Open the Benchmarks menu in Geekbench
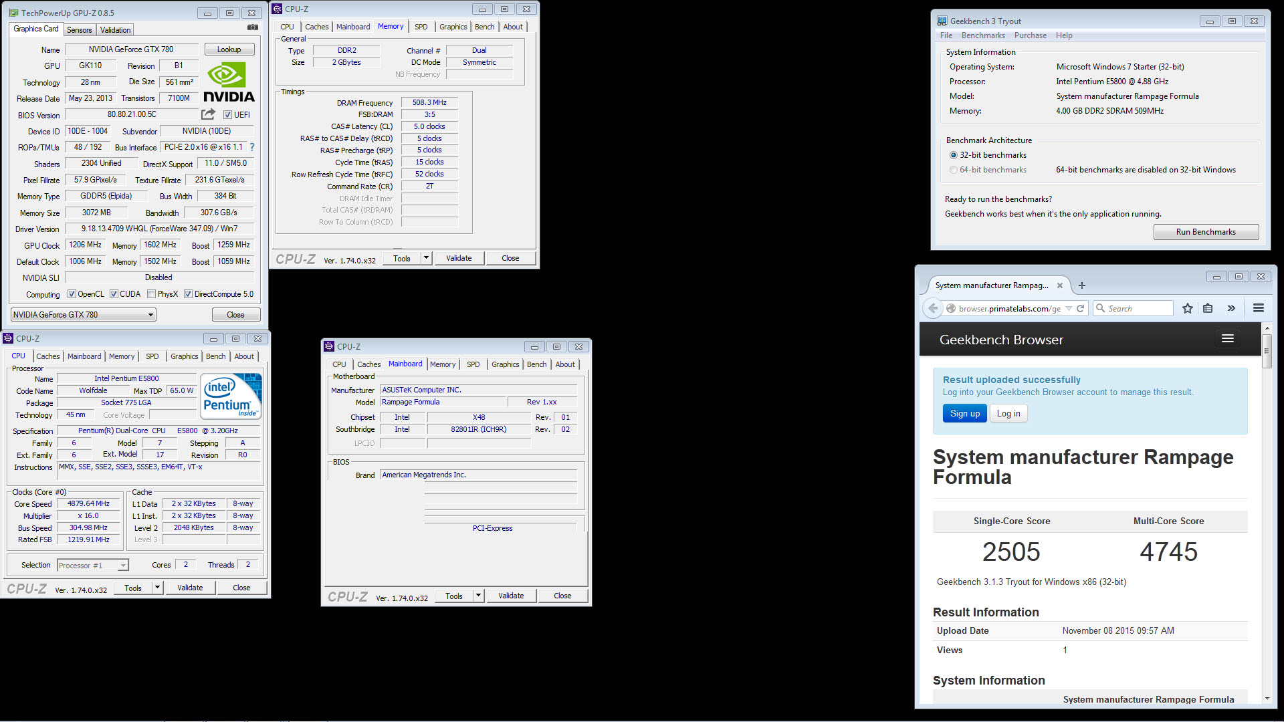Viewport: 1284px width, 722px height. (983, 35)
